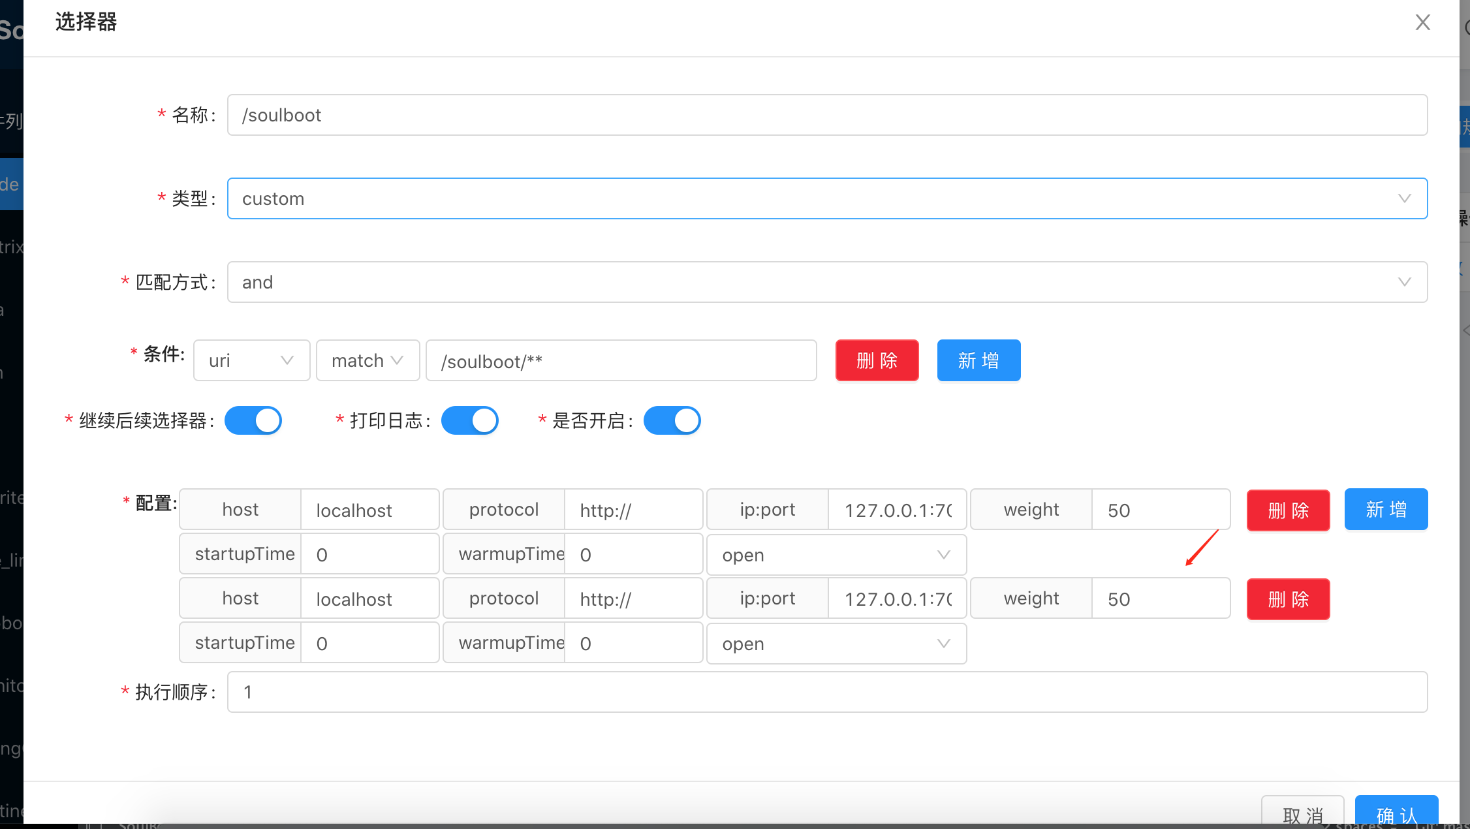Click the first config protocol field http://
This screenshot has height=829, width=1470.
click(634, 510)
